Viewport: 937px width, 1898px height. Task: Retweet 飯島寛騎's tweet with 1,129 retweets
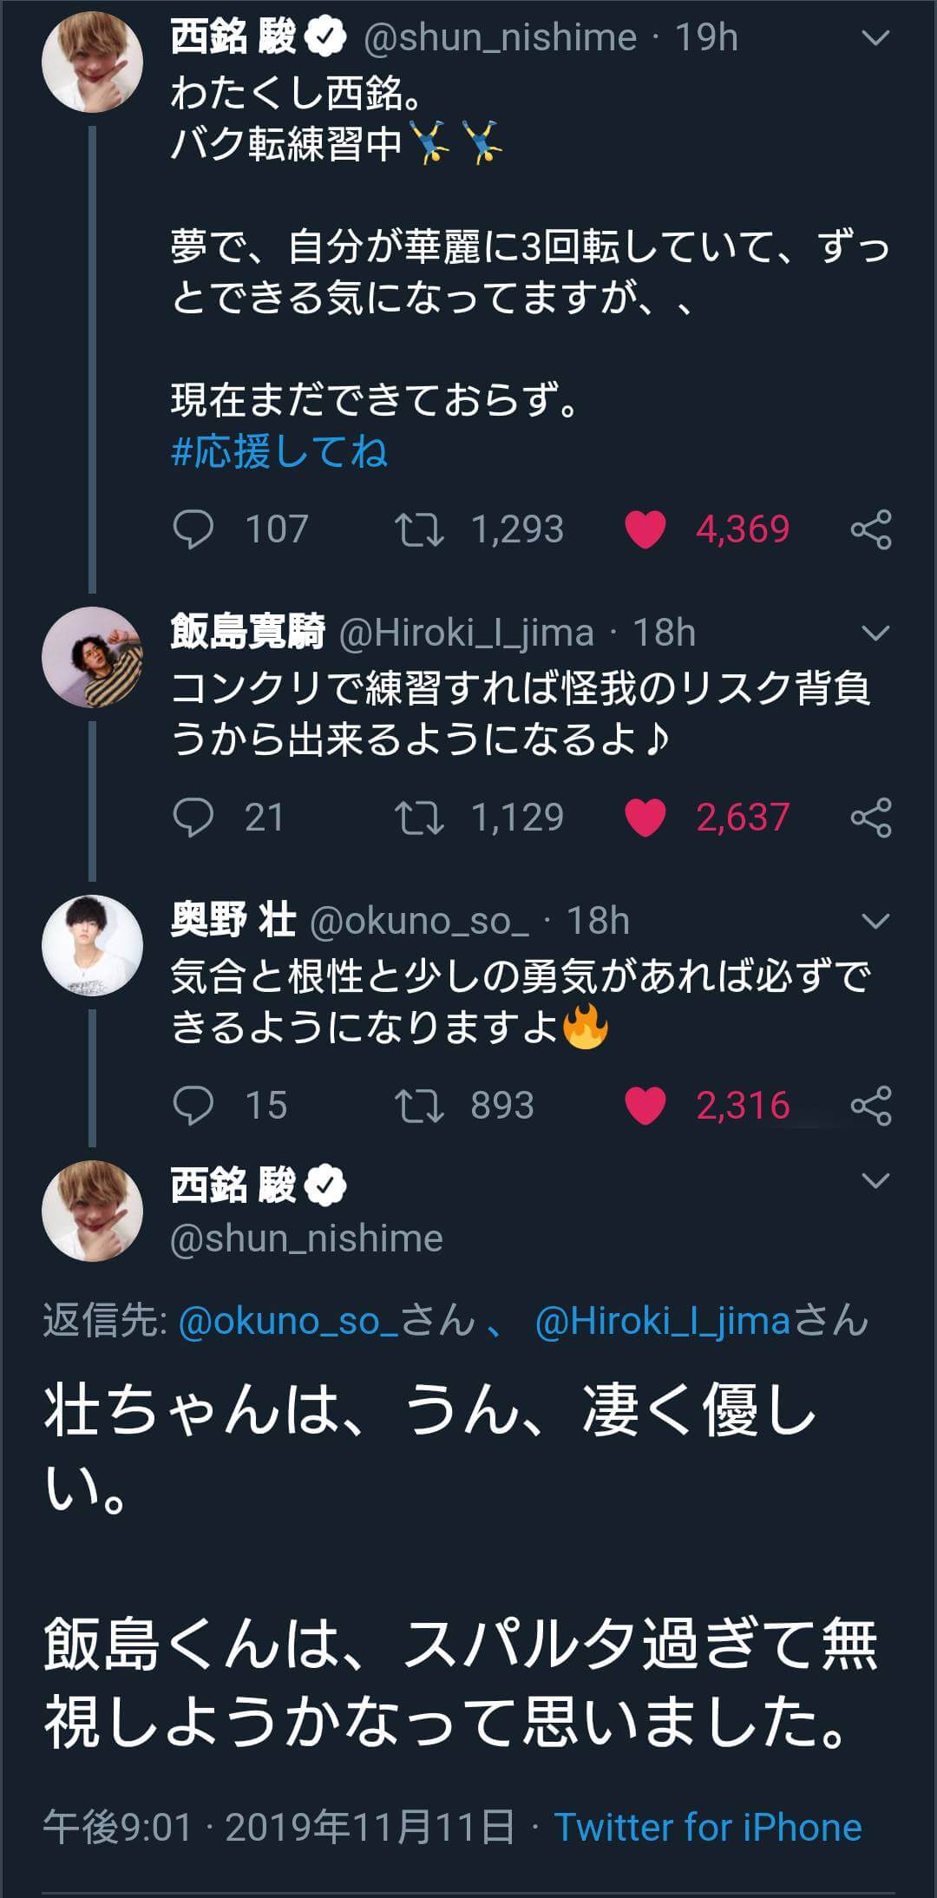click(419, 818)
